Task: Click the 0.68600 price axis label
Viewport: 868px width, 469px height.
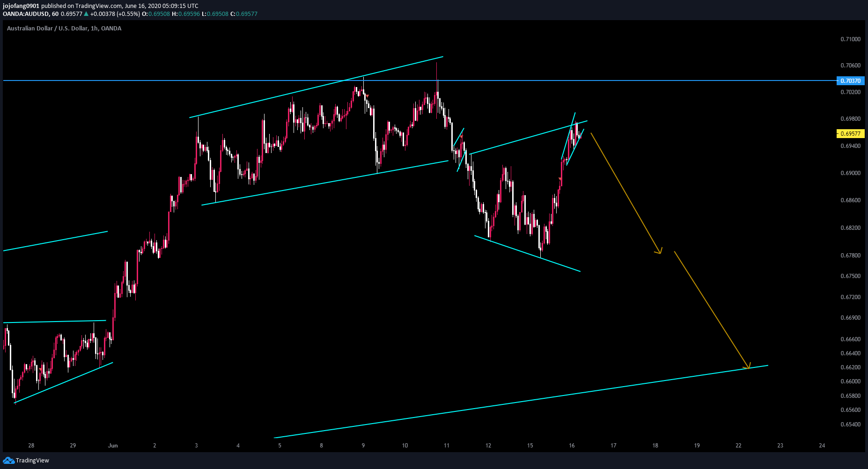Action: [x=851, y=200]
